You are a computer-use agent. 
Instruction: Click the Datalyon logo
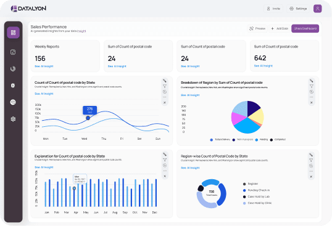pyautogui.click(x=28, y=9)
